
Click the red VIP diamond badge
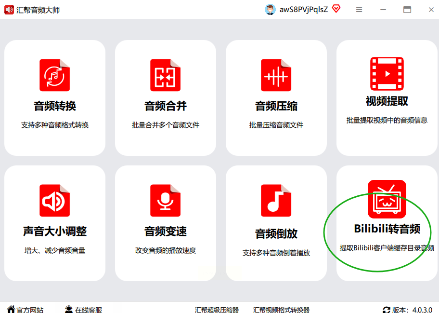[x=336, y=9]
